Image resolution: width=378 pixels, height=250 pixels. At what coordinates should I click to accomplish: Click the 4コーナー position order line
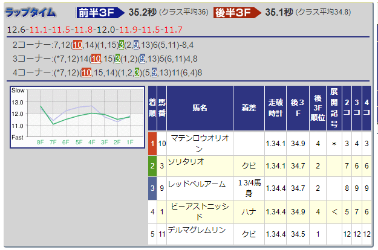tap(107, 72)
